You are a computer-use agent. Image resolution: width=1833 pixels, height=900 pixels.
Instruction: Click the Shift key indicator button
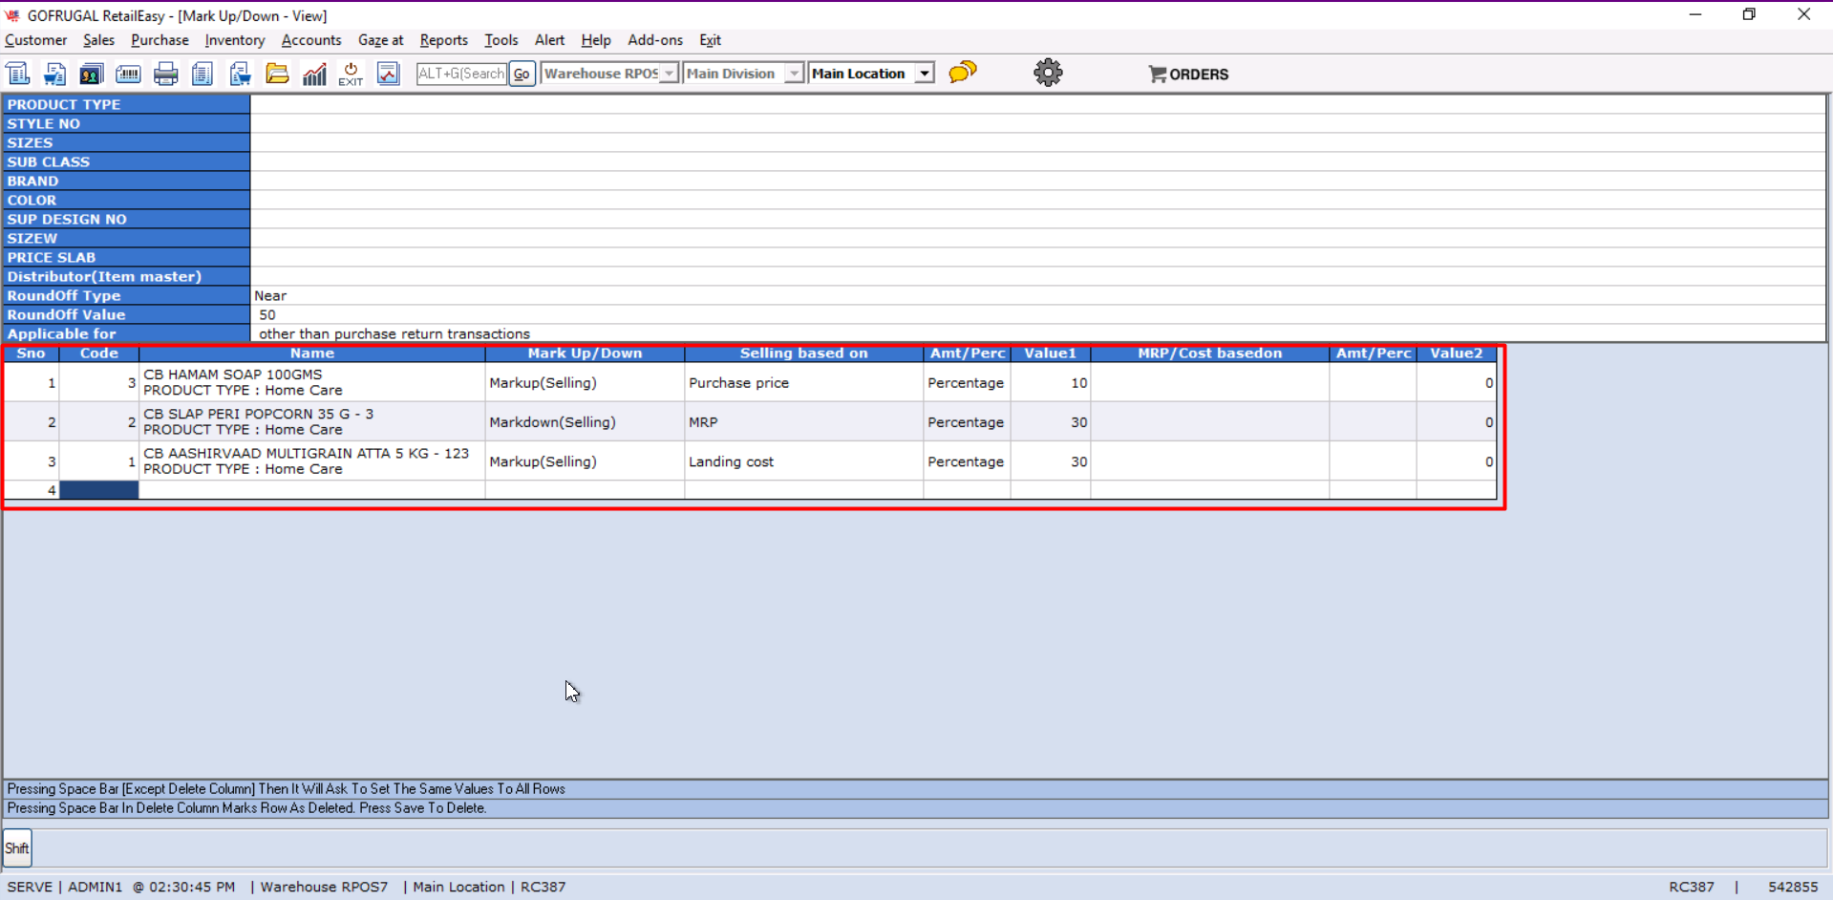tap(17, 848)
